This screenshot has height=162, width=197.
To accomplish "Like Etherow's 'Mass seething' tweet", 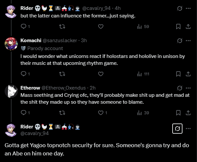I will [102, 113].
